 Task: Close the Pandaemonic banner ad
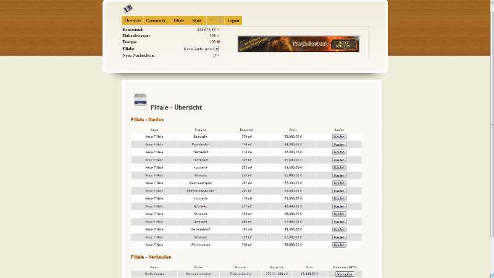[x=357, y=38]
